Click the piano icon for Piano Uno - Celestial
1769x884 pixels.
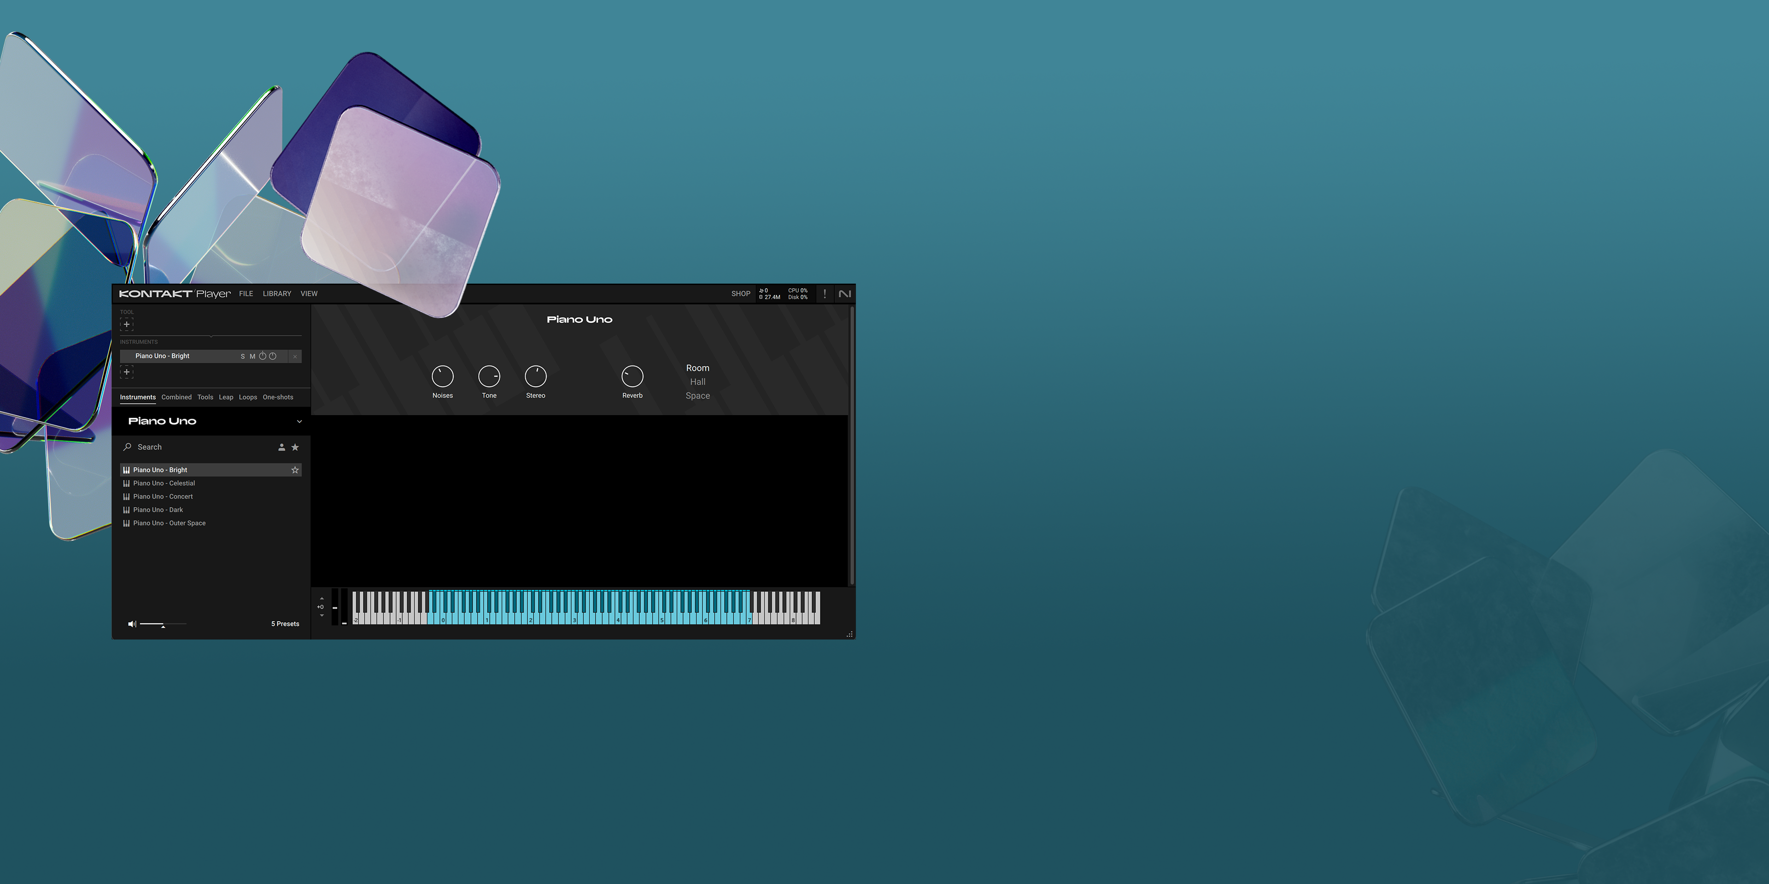point(126,483)
